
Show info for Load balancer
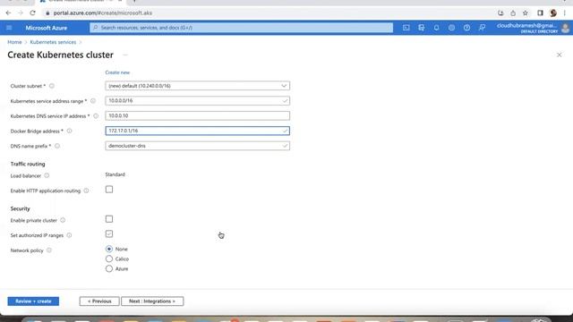(x=47, y=175)
